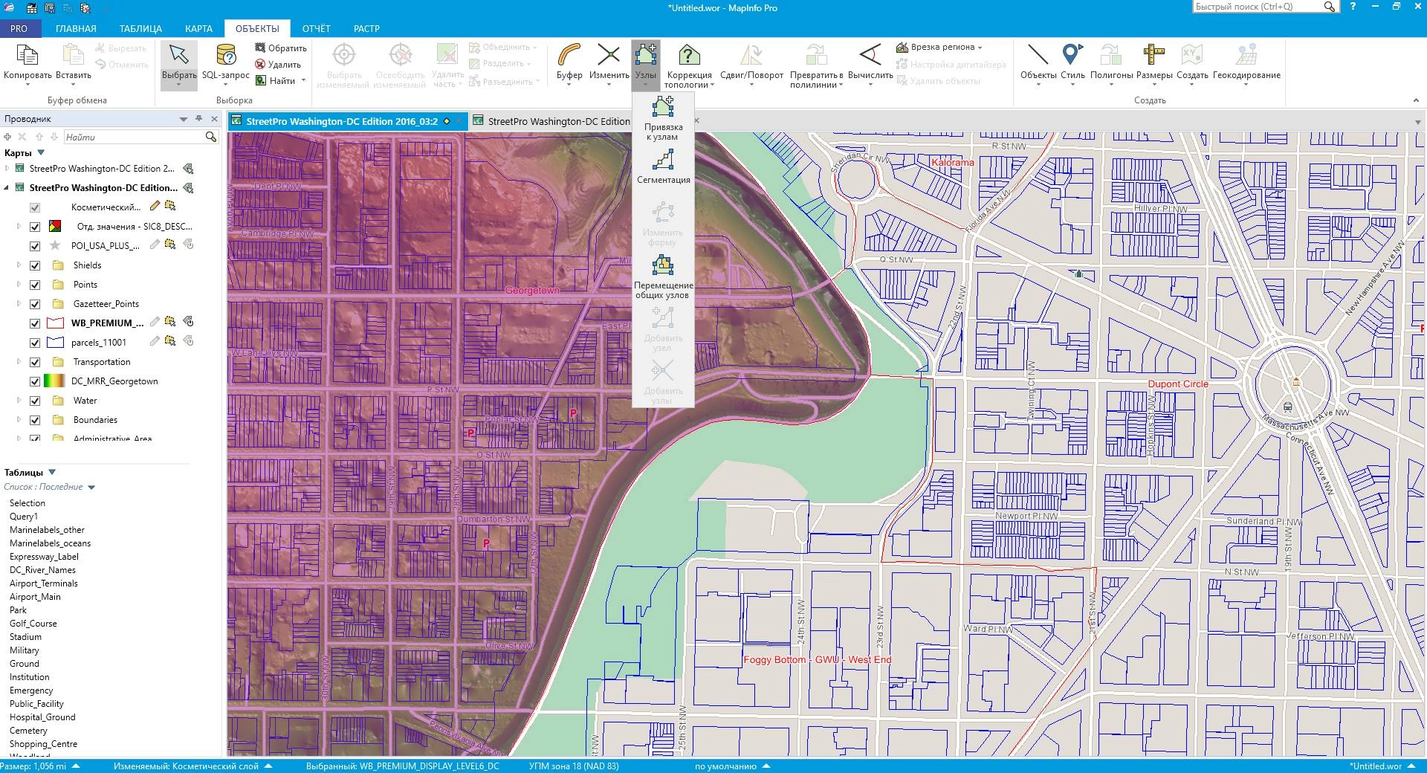Screen dimensions: 1427x773
Task: Select the Выбрать selection arrow tool
Action: pos(178,56)
